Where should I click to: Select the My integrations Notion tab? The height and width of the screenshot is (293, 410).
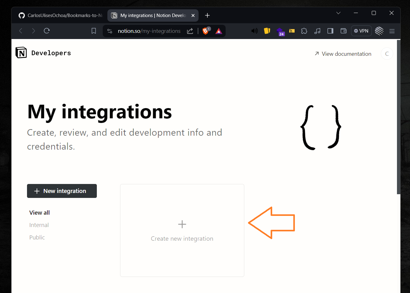click(153, 15)
